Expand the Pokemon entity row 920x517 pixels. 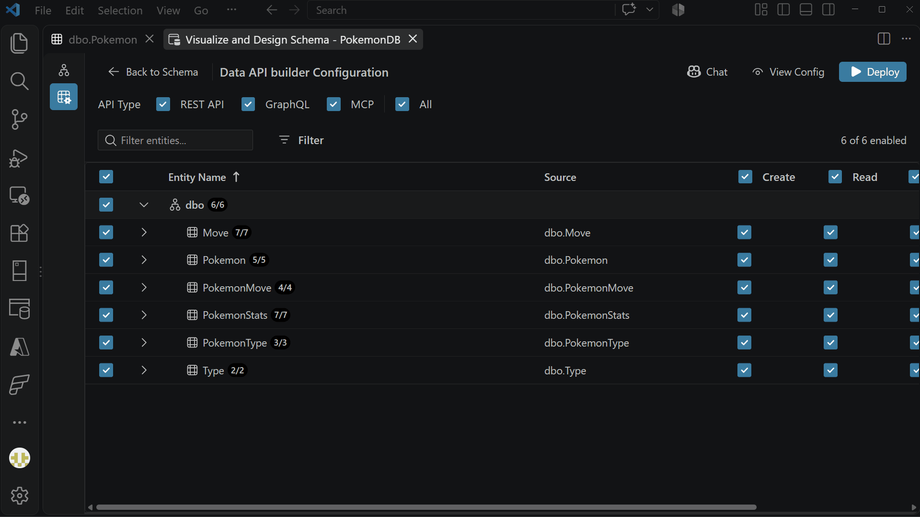(144, 260)
